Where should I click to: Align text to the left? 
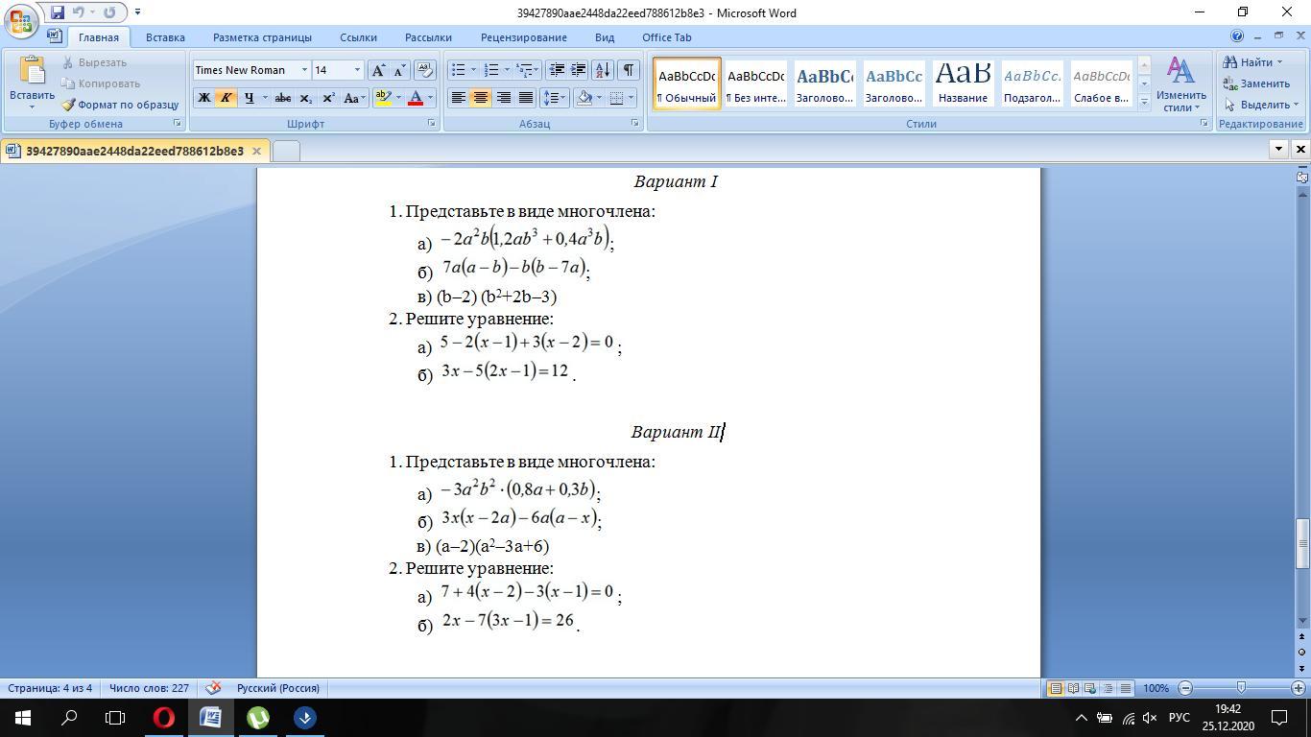point(459,98)
